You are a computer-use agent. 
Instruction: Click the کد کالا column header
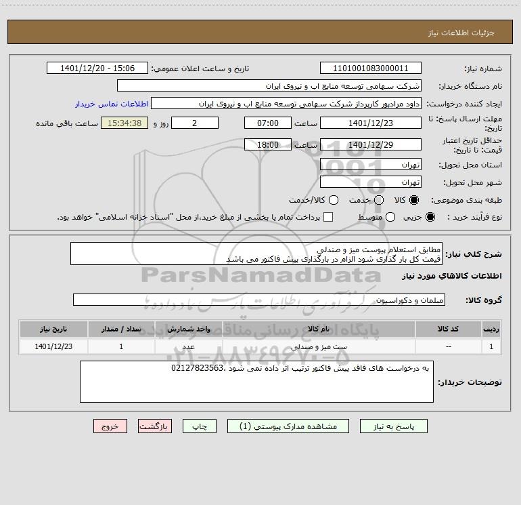click(x=448, y=329)
